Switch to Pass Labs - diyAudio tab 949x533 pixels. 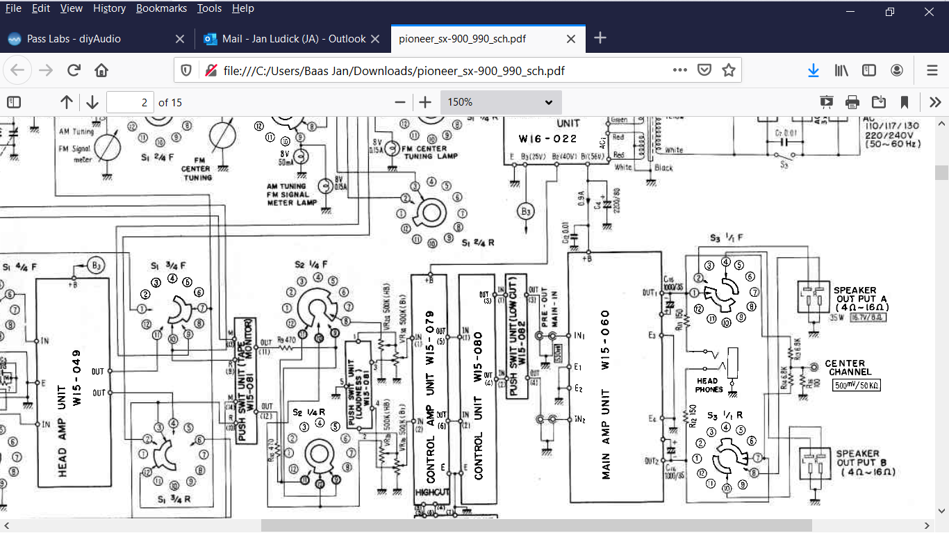click(97, 39)
